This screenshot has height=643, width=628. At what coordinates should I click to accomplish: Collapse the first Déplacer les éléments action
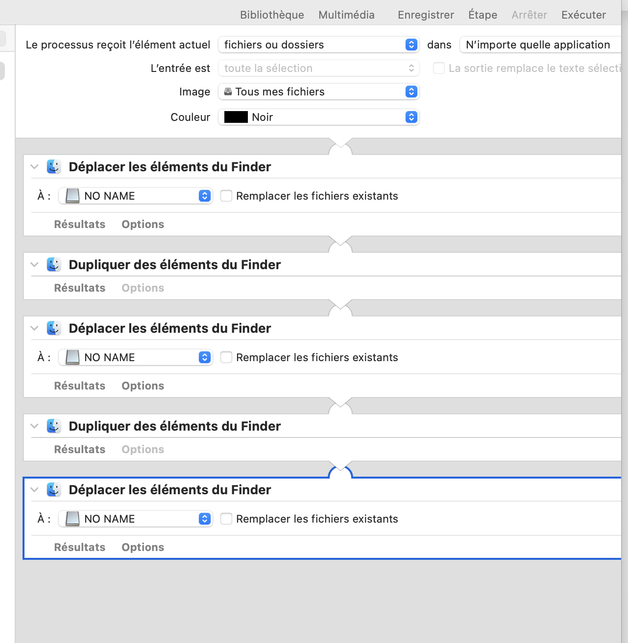(34, 167)
